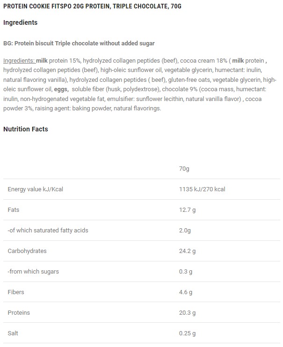This screenshot has height=347, width=283.
Task: Click the 12.7 g fats value
Action: coord(187,210)
